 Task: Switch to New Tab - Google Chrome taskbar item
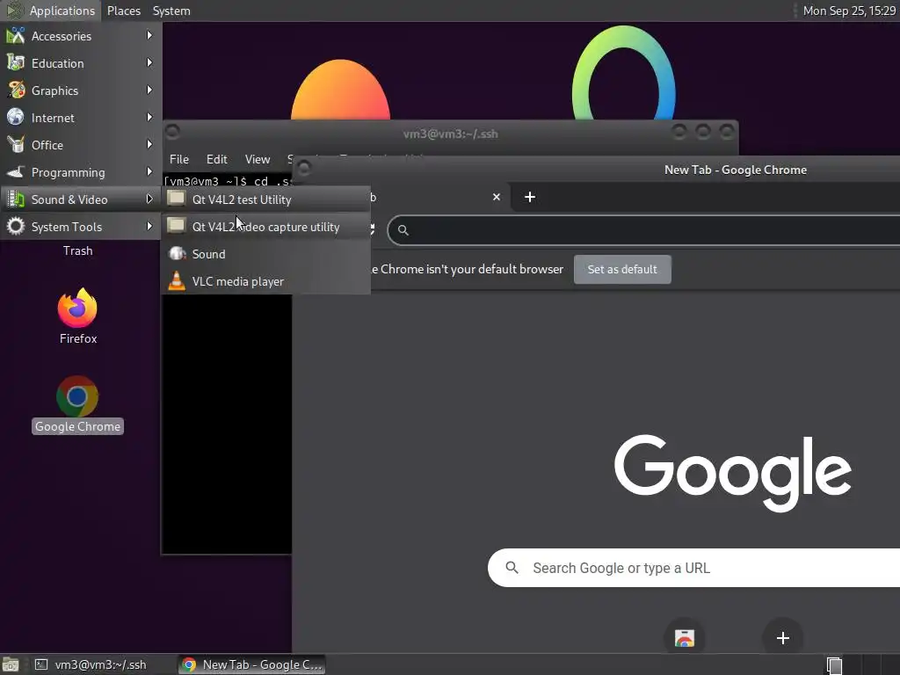click(x=251, y=664)
